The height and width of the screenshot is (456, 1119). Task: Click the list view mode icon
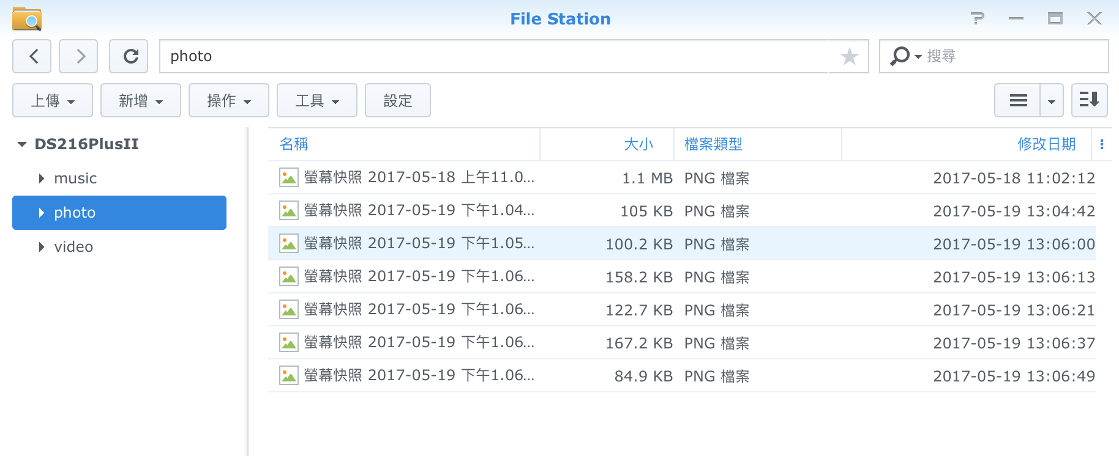click(1017, 100)
